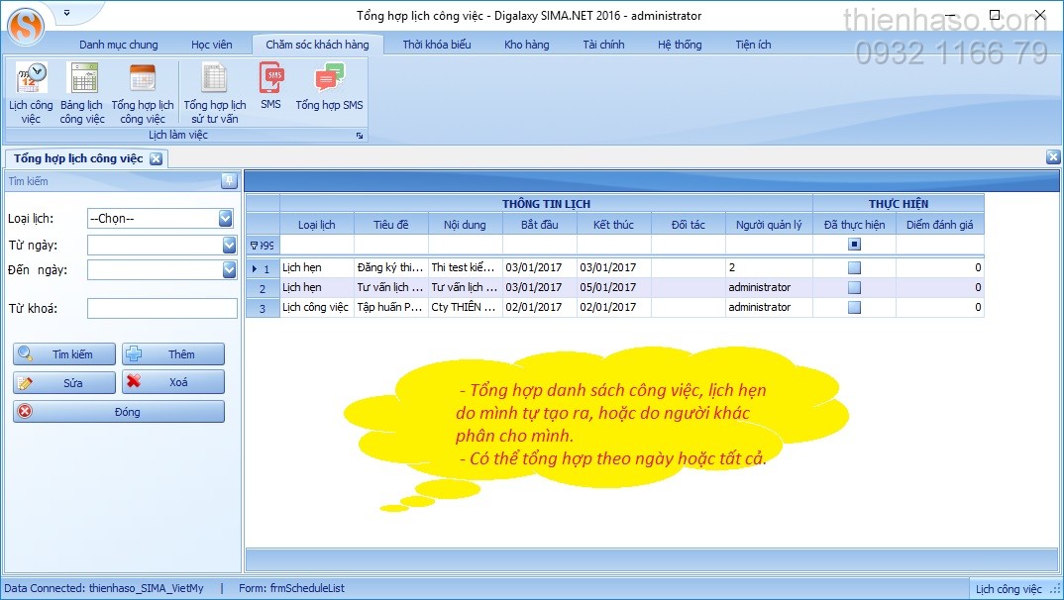Click the Bảng lịch công việc icon
The image size is (1064, 600).
pos(81,91)
